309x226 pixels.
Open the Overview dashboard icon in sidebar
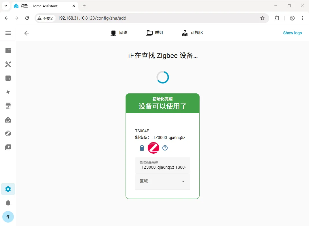[8, 50]
